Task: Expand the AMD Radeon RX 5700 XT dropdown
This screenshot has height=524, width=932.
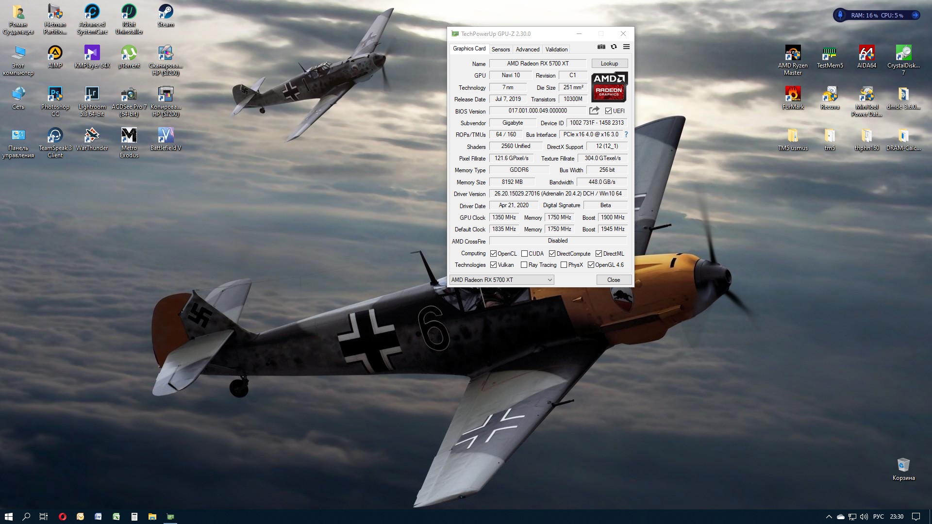Action: pos(550,280)
